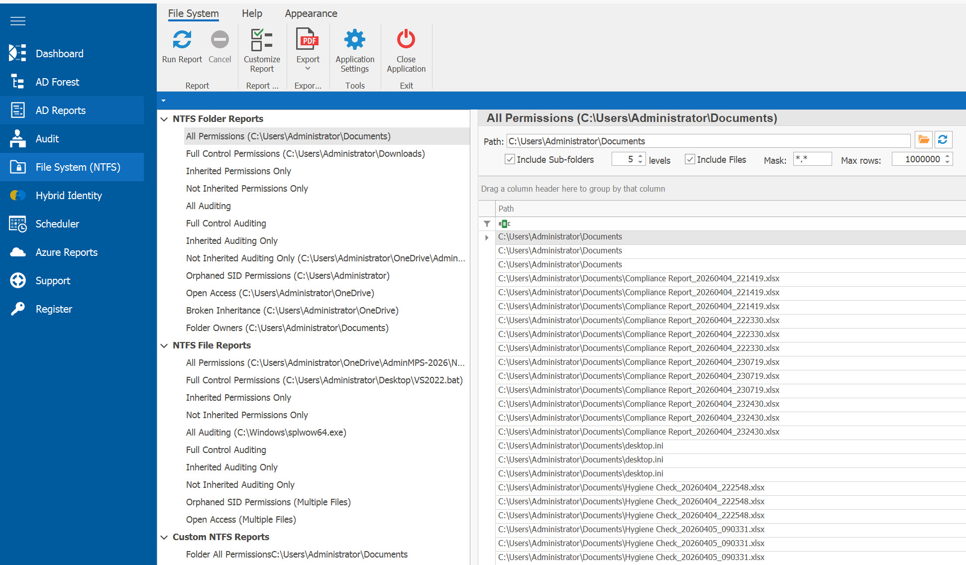
Task: Click the Hybrid Identity icon
Action: [x=18, y=195]
